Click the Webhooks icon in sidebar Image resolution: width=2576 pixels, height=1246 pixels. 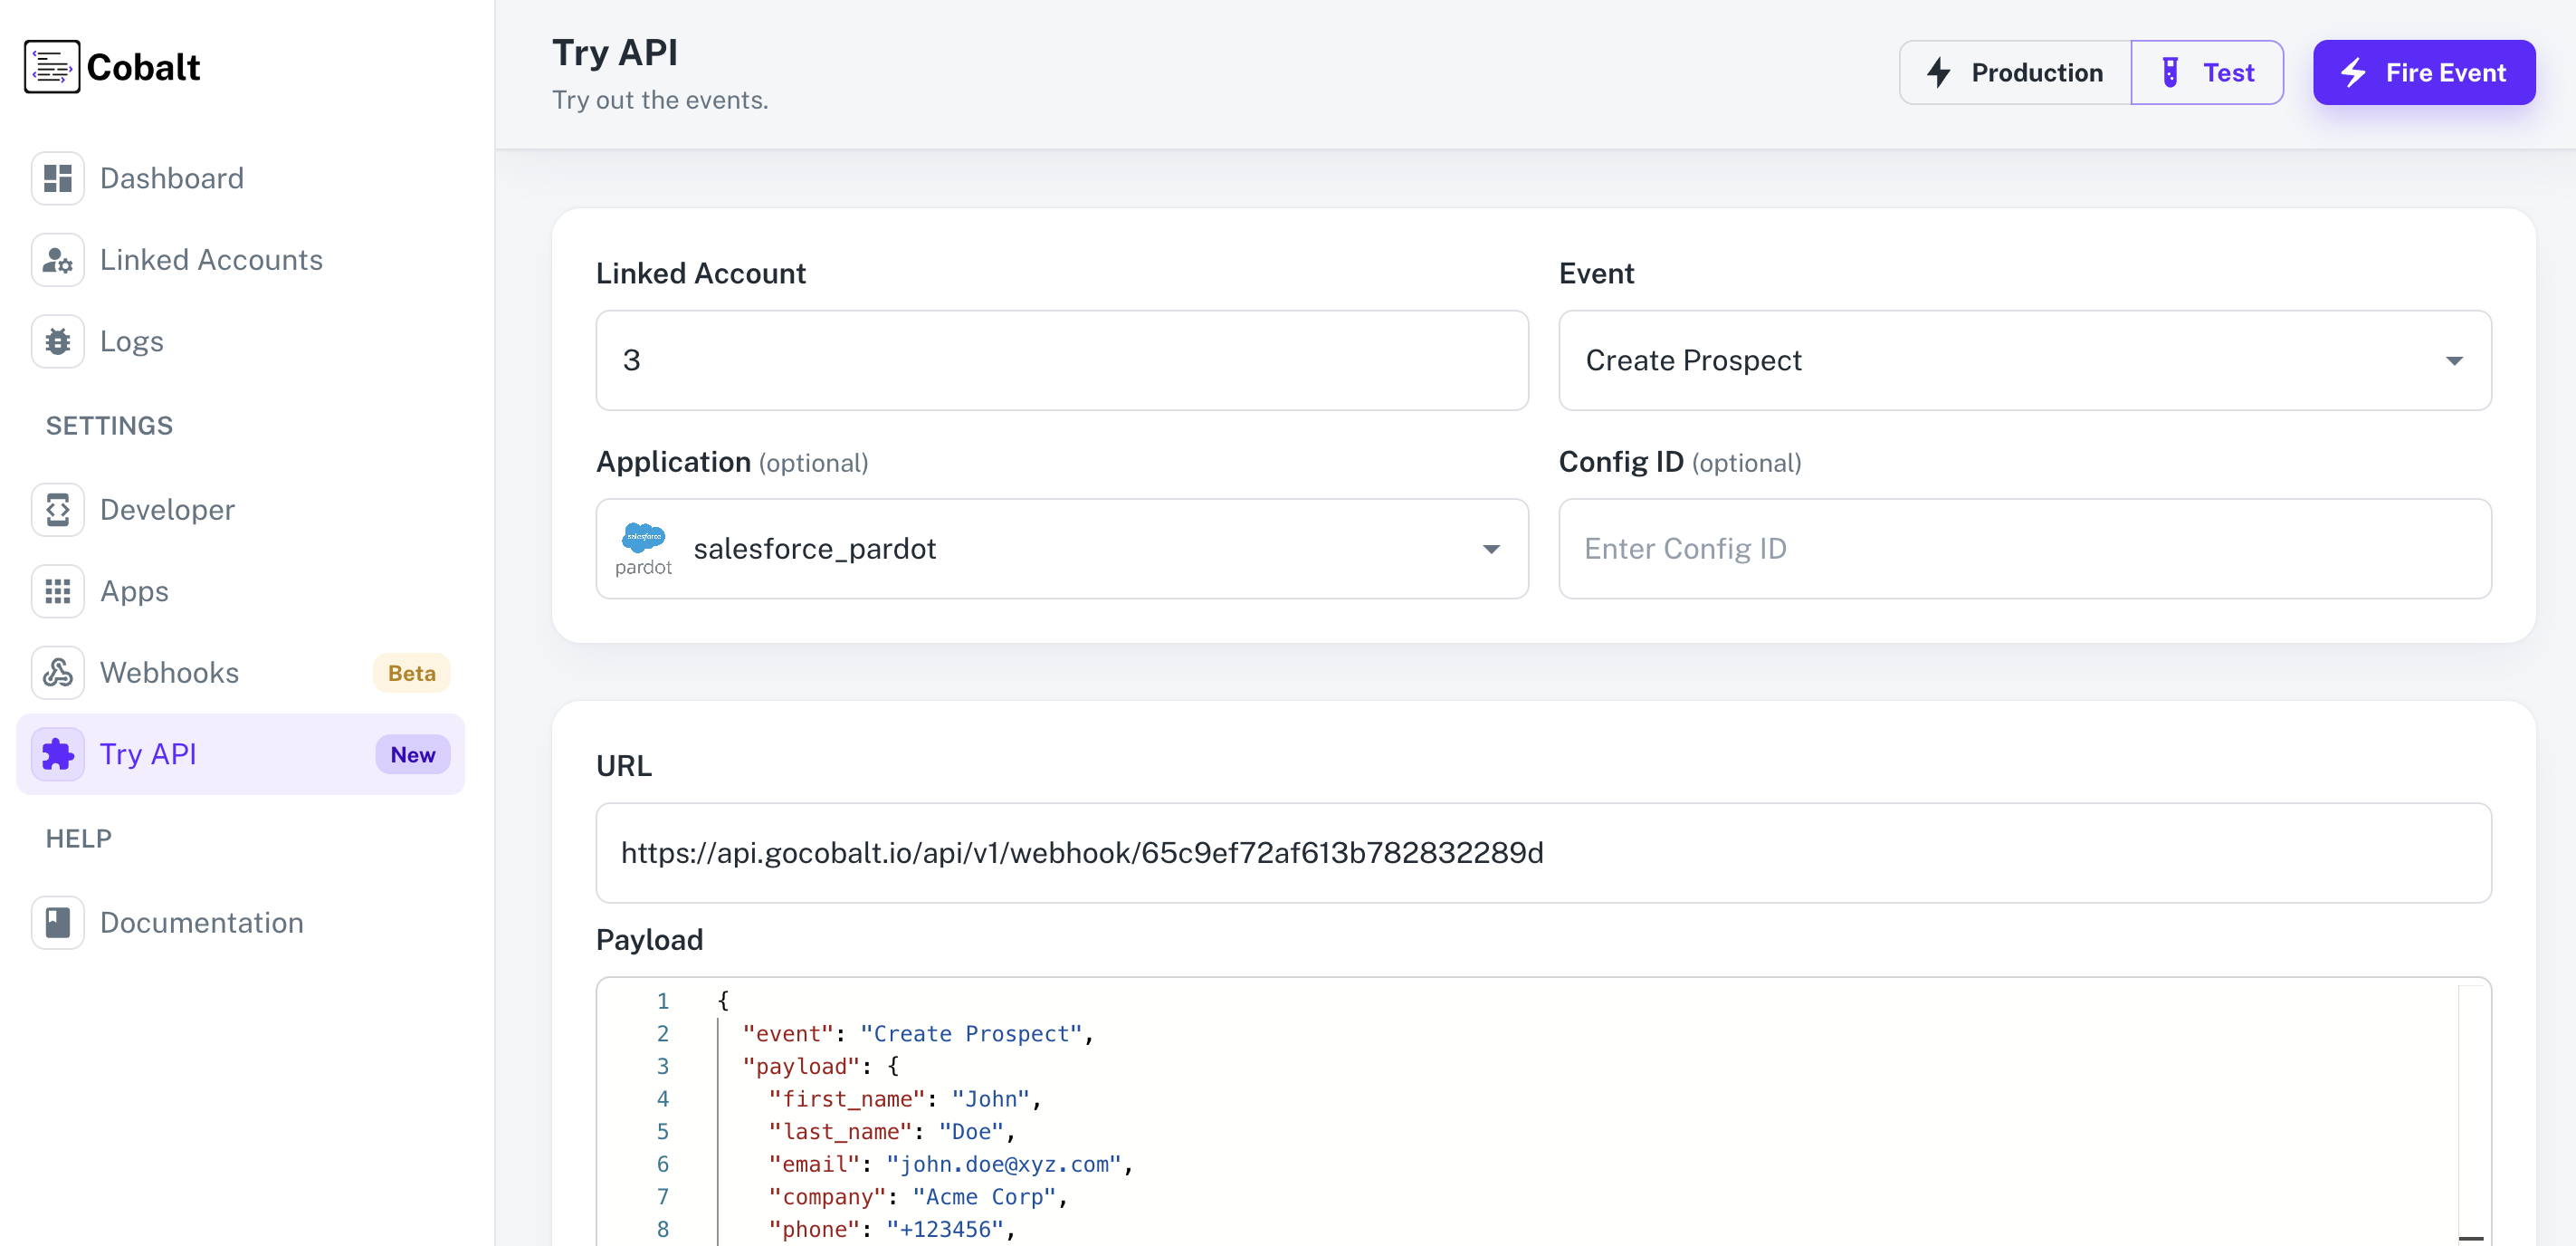click(58, 673)
